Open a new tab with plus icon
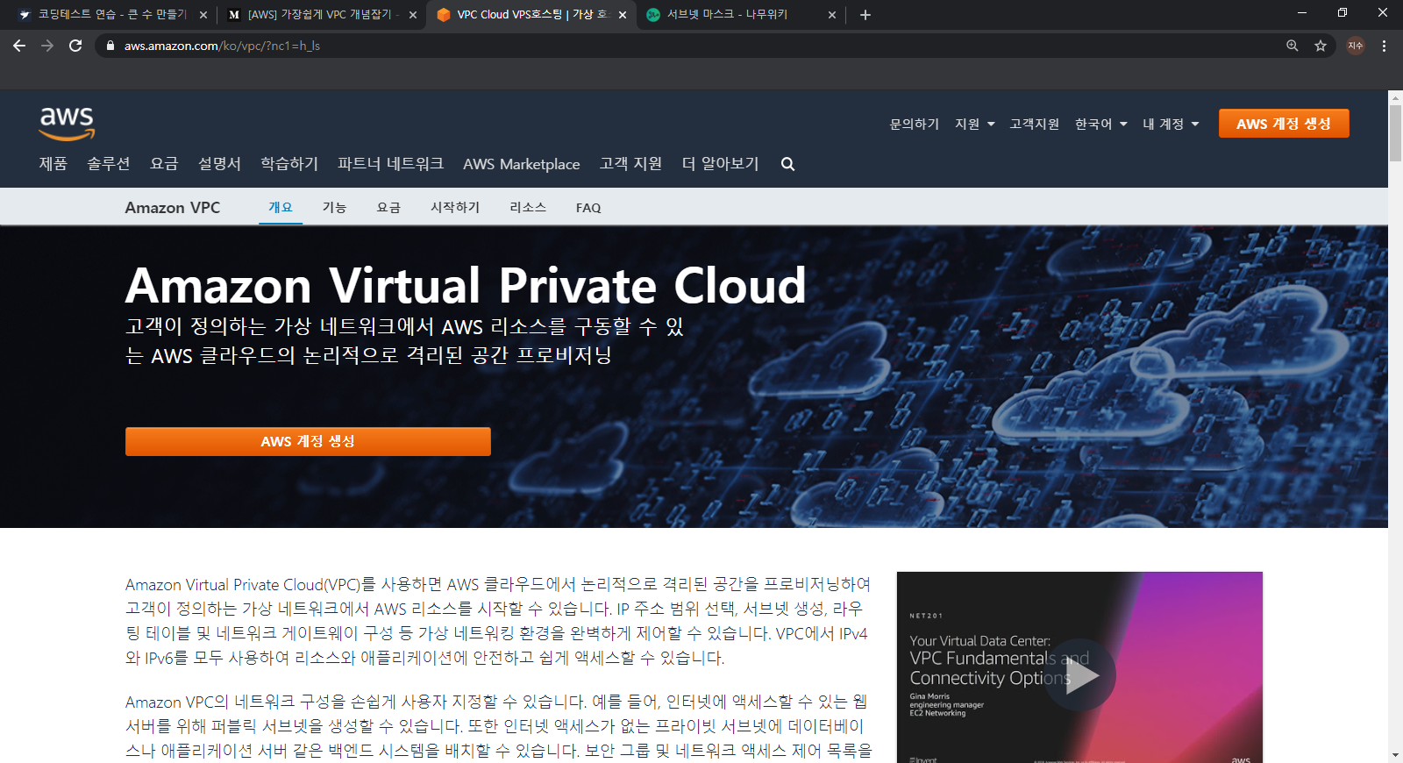1403x763 pixels. 865,15
